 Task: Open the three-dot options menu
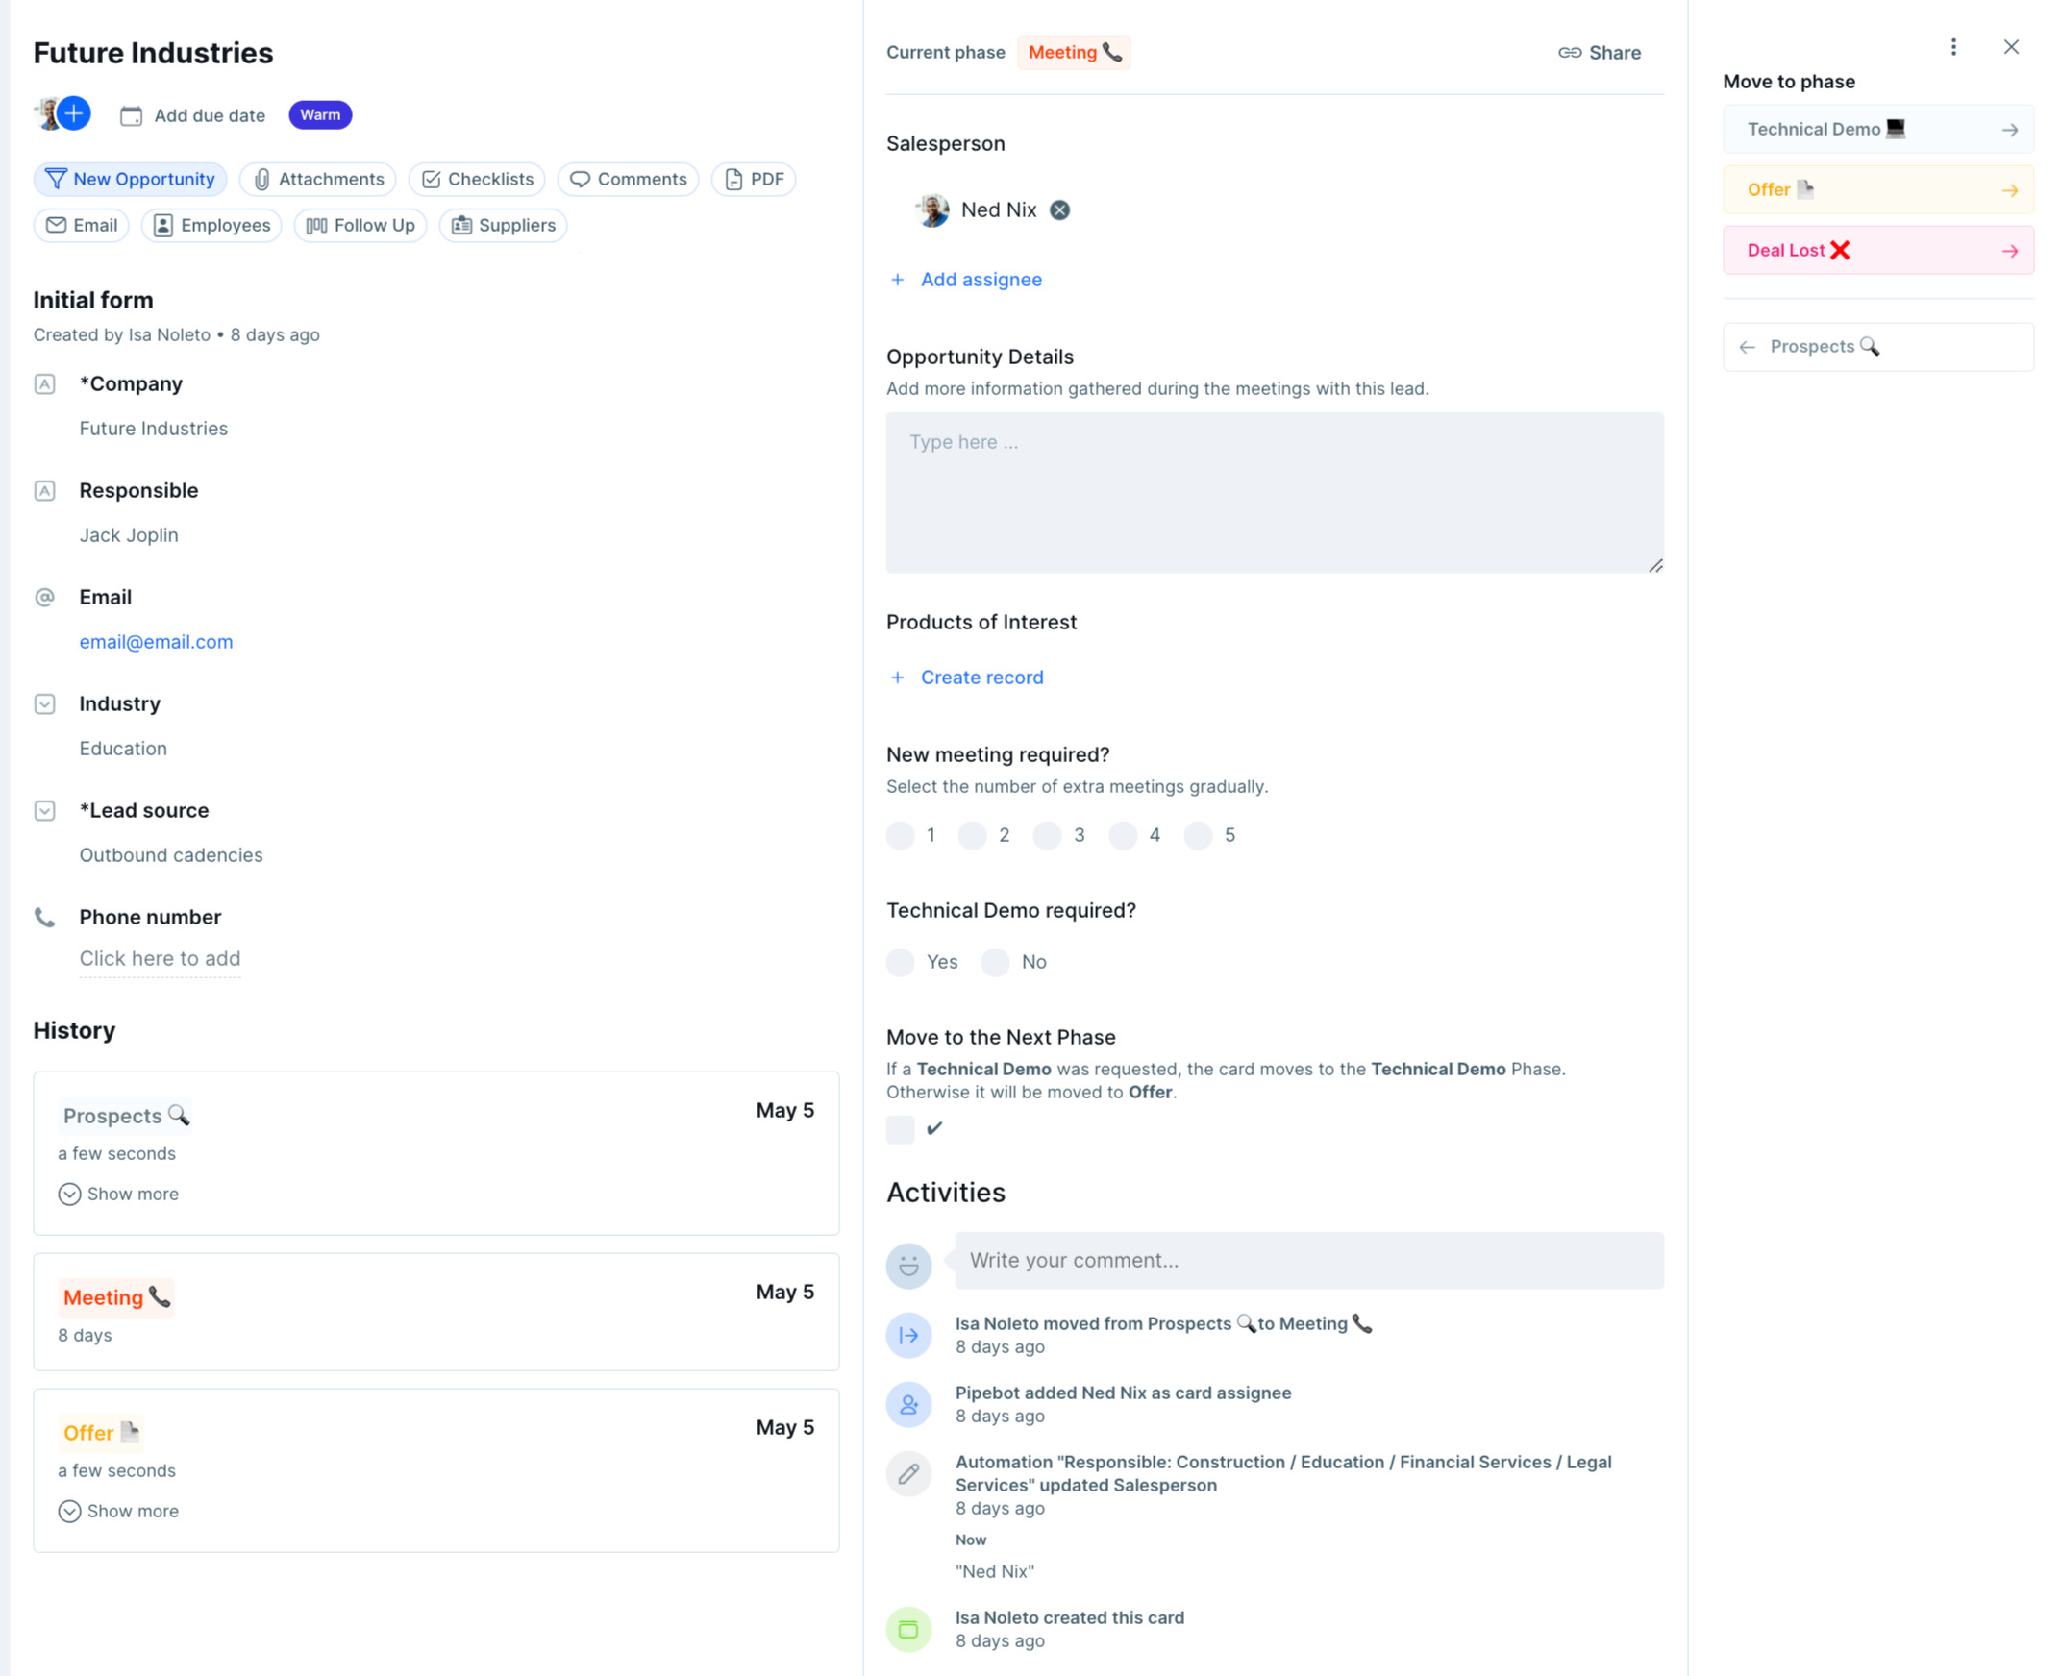(1952, 47)
